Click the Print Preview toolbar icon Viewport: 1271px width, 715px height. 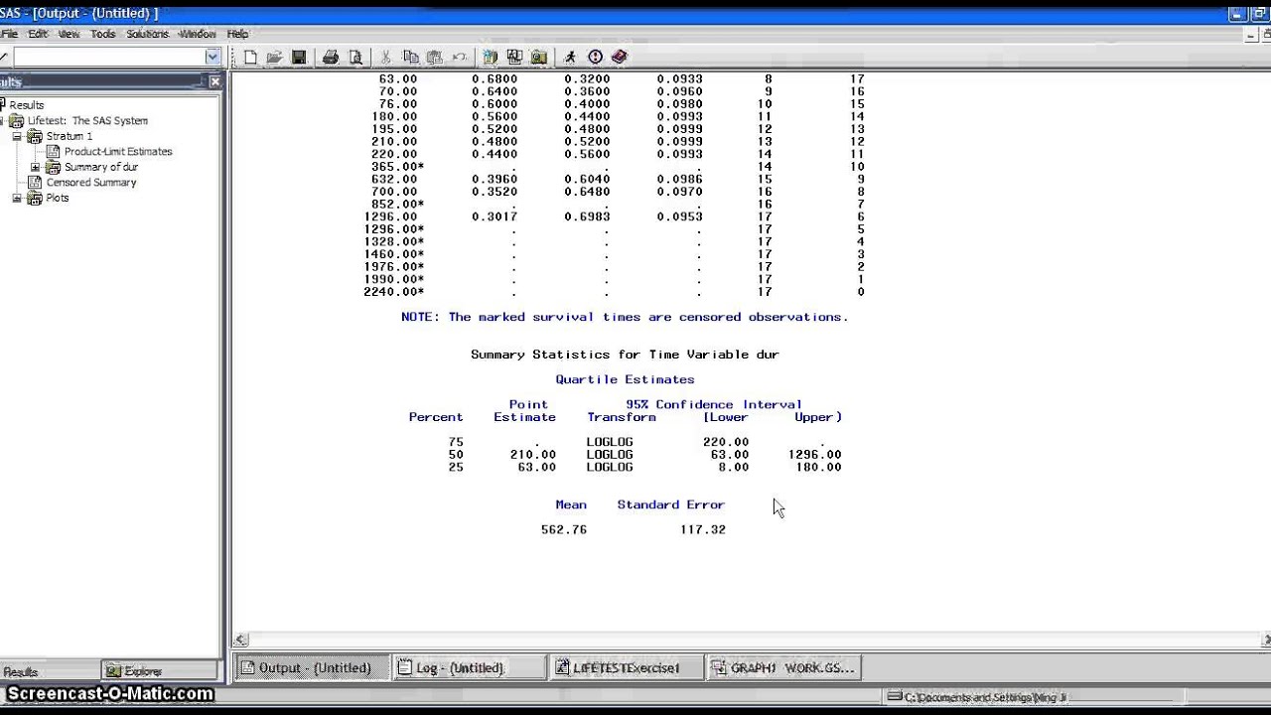pos(355,58)
